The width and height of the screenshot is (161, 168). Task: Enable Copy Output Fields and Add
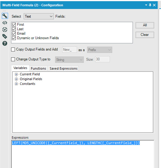pos(13,50)
